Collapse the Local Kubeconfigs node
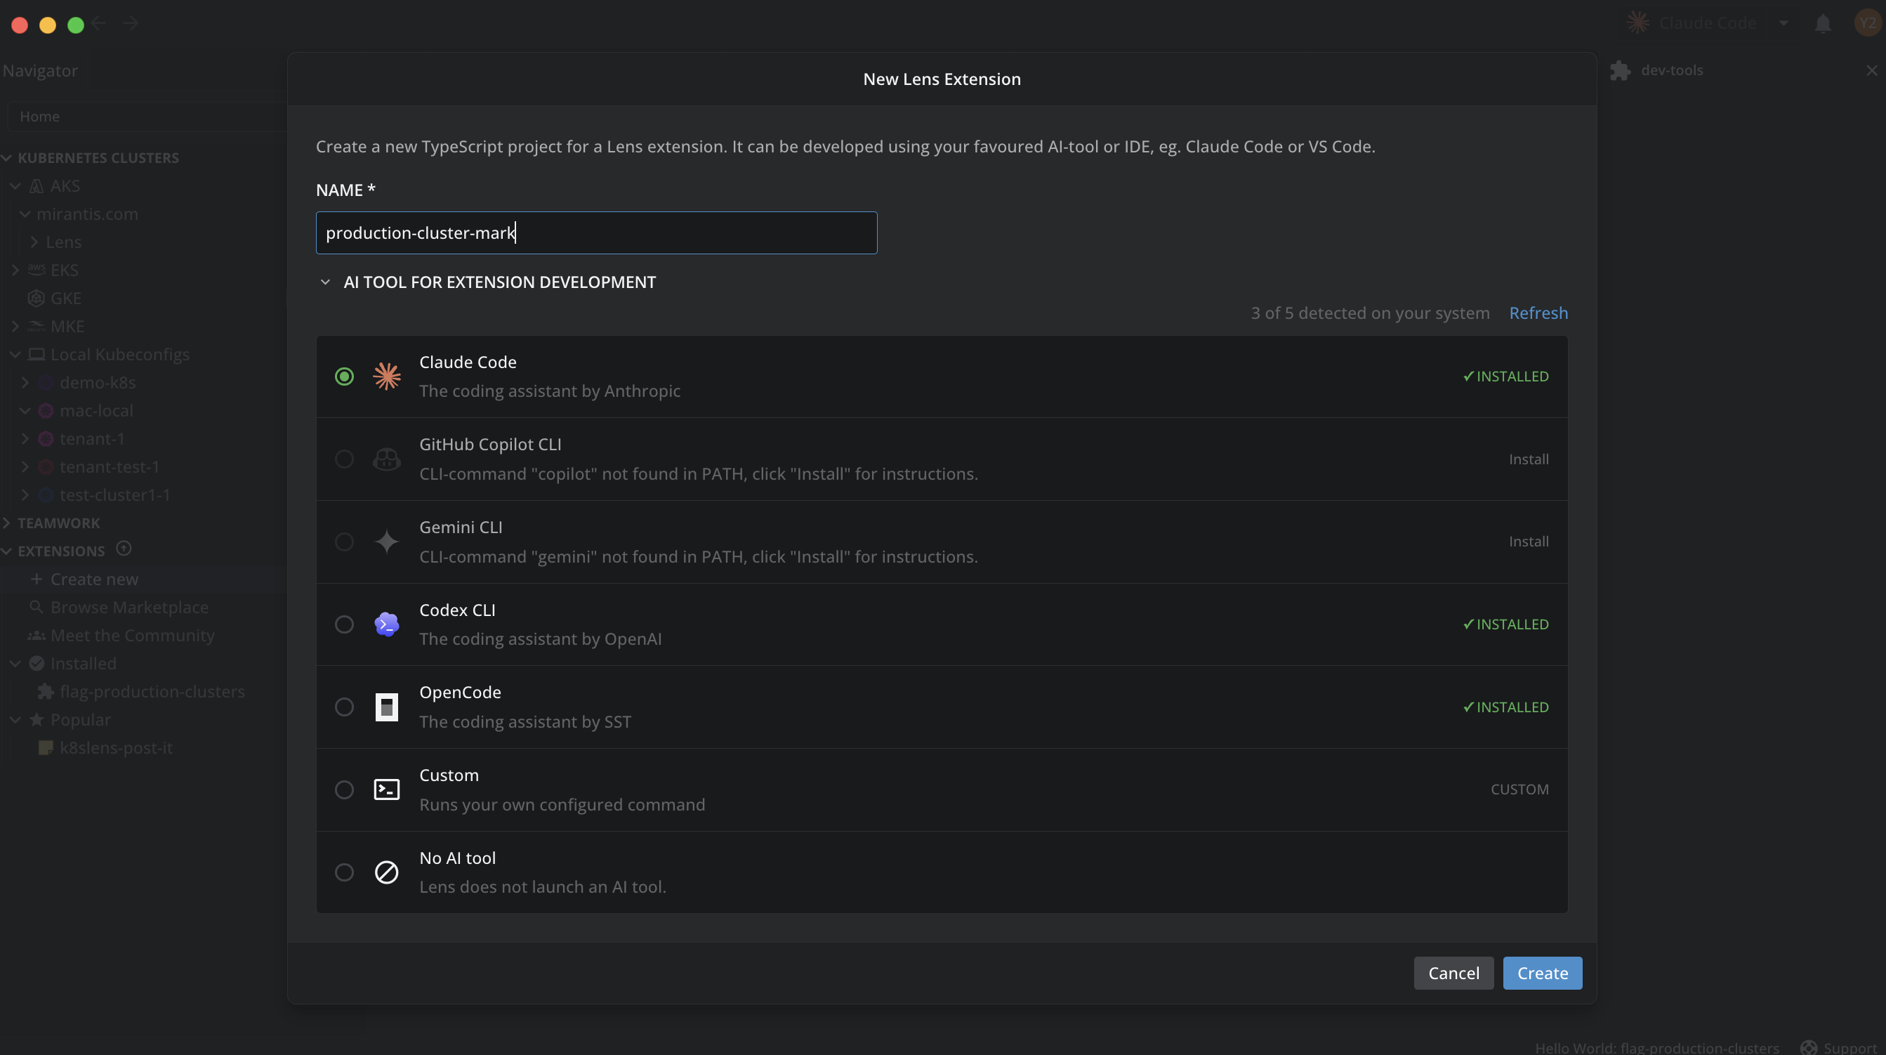The width and height of the screenshot is (1886, 1055). point(15,355)
